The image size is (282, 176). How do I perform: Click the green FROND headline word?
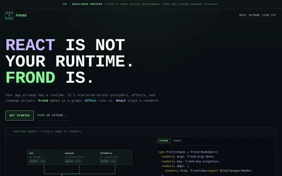[x=30, y=77]
